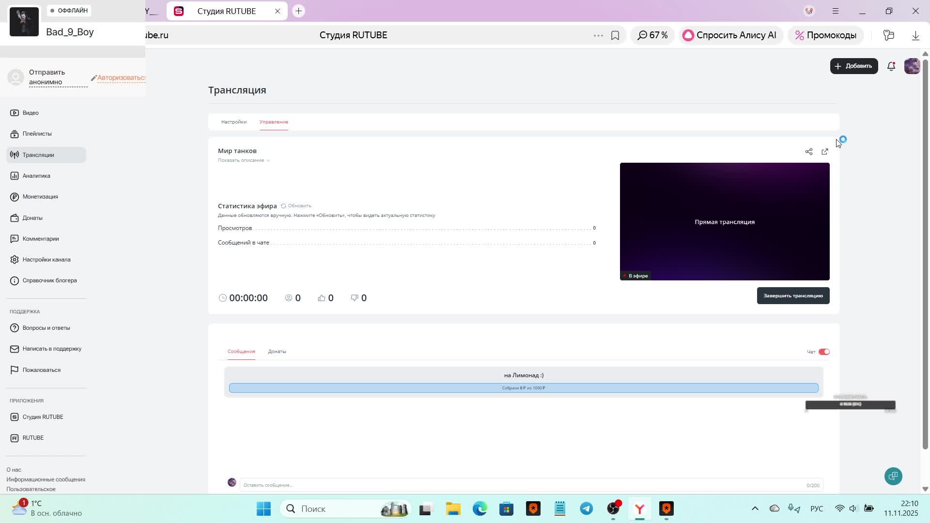Open the browser three-dots page menu
This screenshot has height=523, width=930.
pyautogui.click(x=598, y=35)
